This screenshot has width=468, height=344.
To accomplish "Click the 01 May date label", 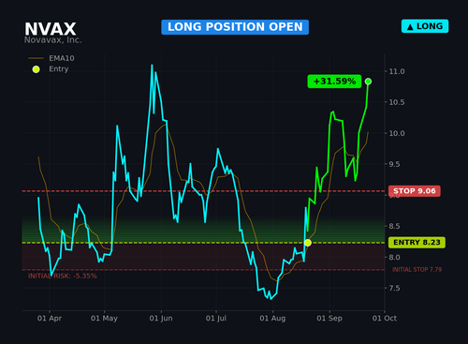I will pyautogui.click(x=104, y=319).
